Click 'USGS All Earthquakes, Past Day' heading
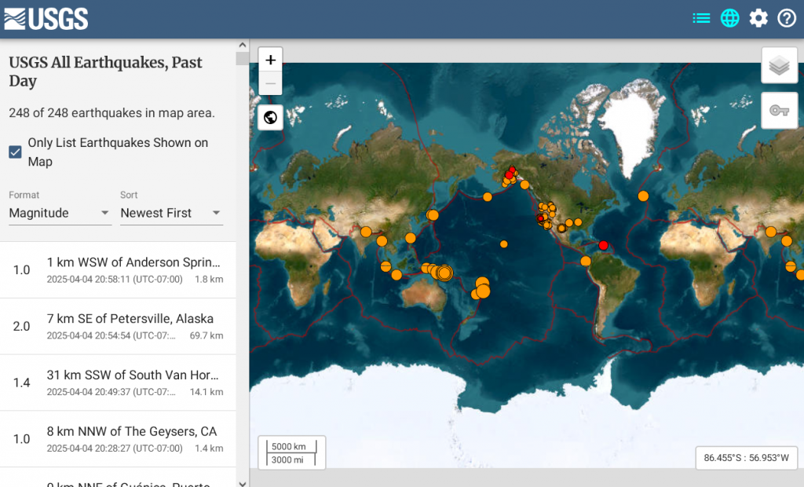 [x=106, y=71]
